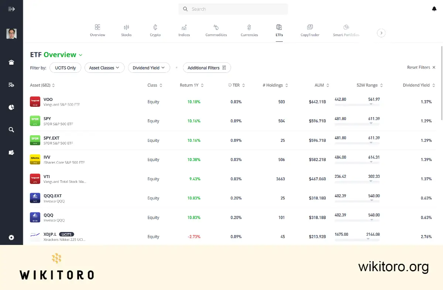This screenshot has height=290, width=443.
Task: Open the Asset Classes dropdown
Action: 104,68
